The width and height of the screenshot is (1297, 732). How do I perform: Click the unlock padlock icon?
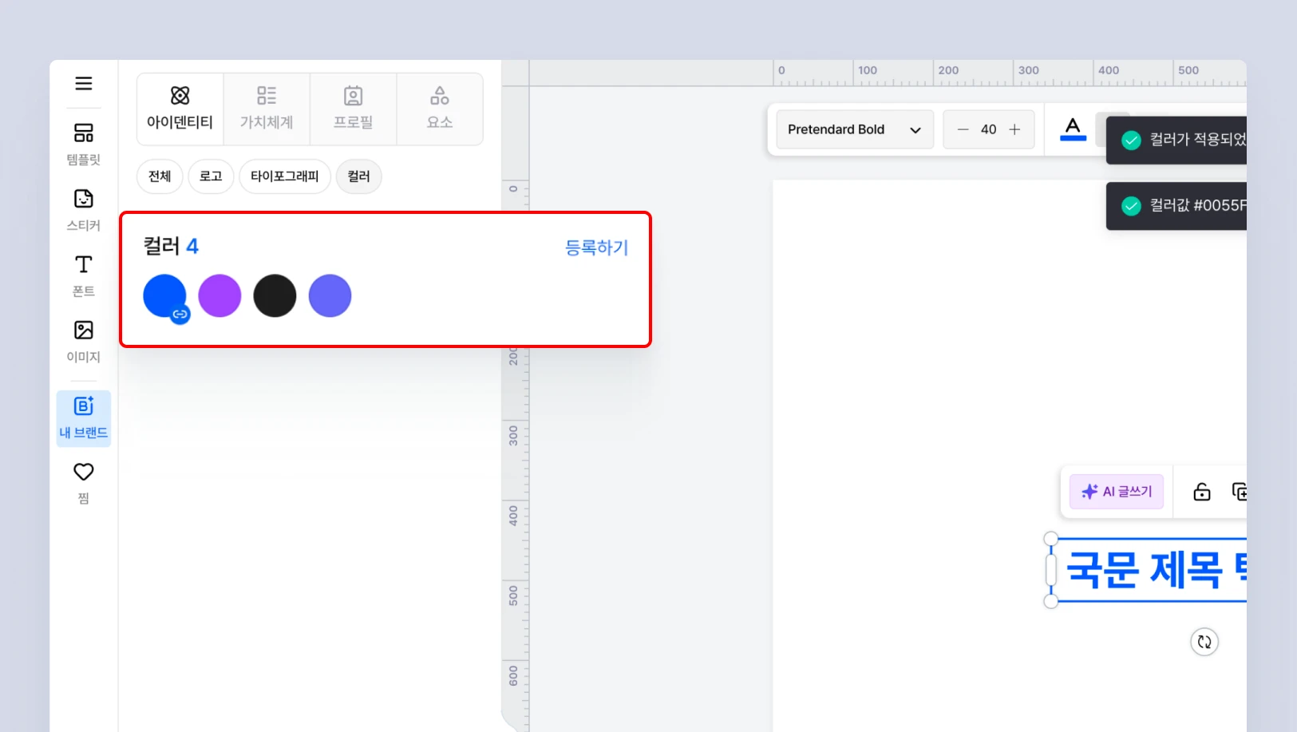click(x=1201, y=492)
